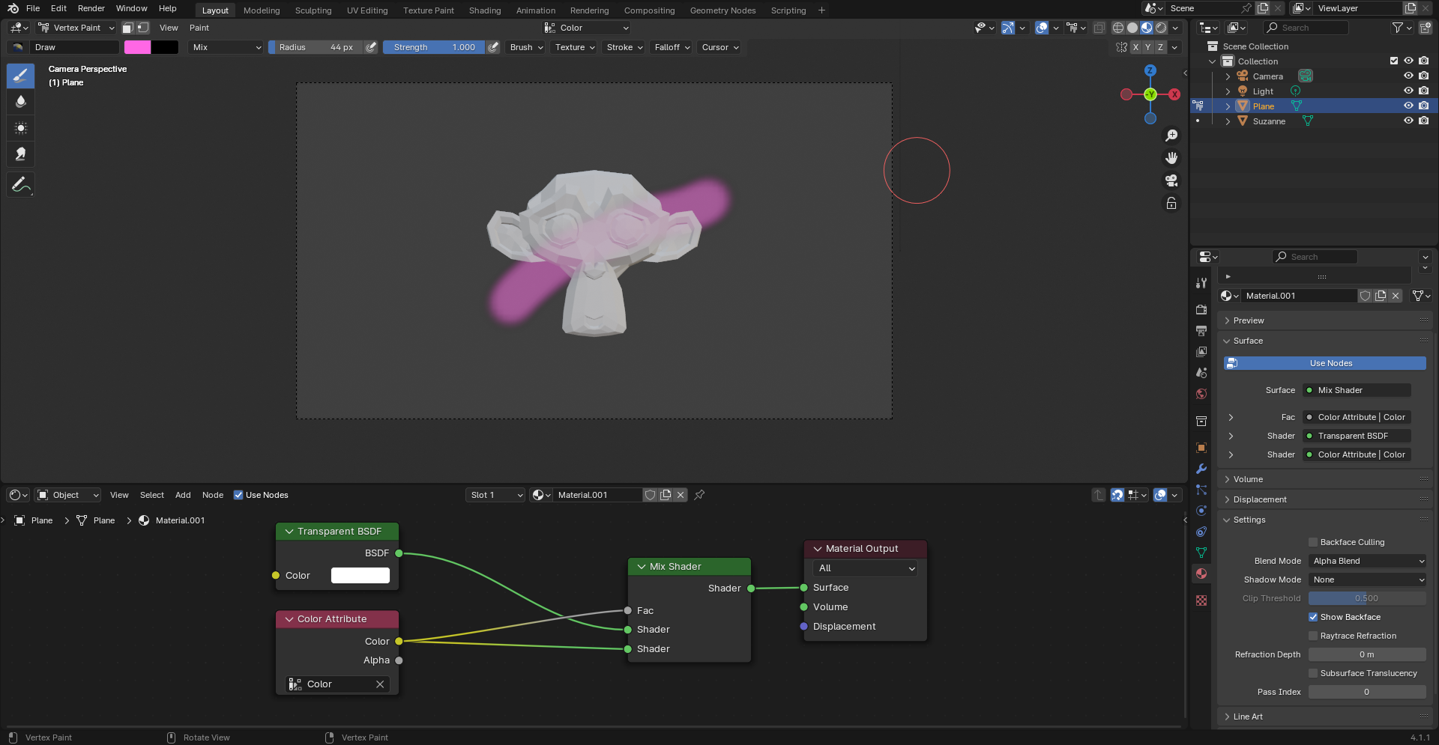Click the viewport zoom magnifier icon
Image resolution: width=1439 pixels, height=745 pixels.
click(1171, 136)
